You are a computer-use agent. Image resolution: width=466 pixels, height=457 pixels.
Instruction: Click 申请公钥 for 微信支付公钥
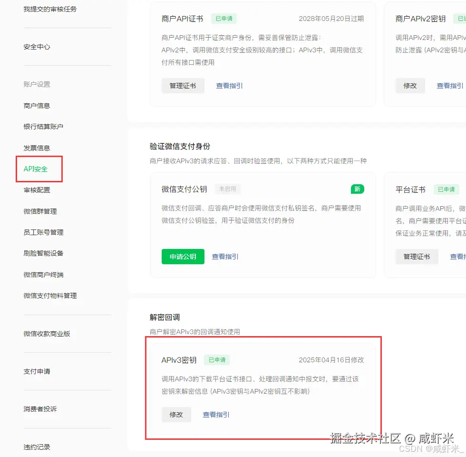[183, 256]
